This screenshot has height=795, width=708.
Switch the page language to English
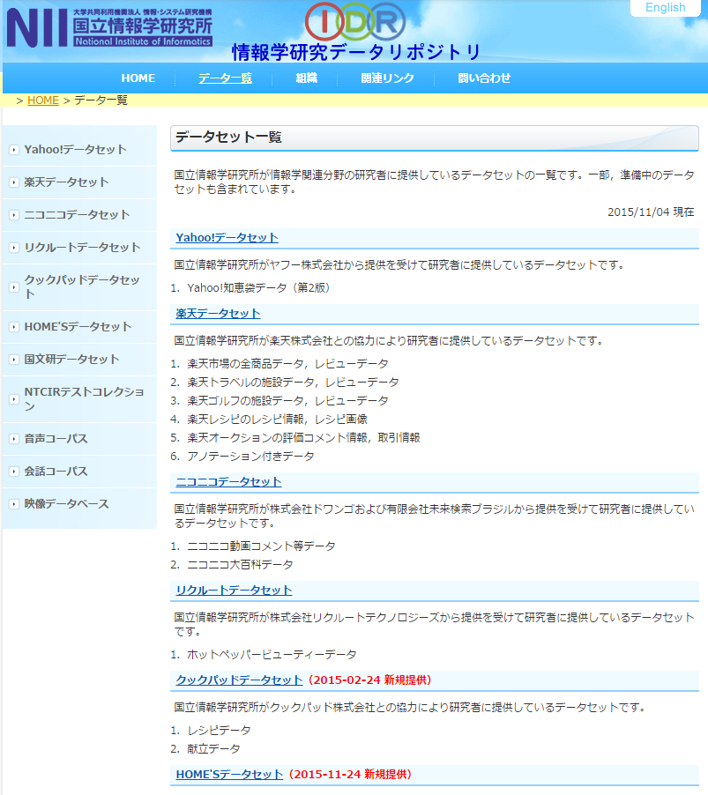pyautogui.click(x=665, y=8)
